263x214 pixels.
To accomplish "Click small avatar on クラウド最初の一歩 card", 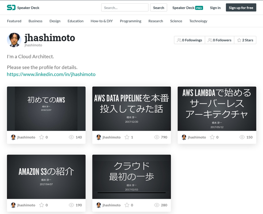I will (99, 205).
